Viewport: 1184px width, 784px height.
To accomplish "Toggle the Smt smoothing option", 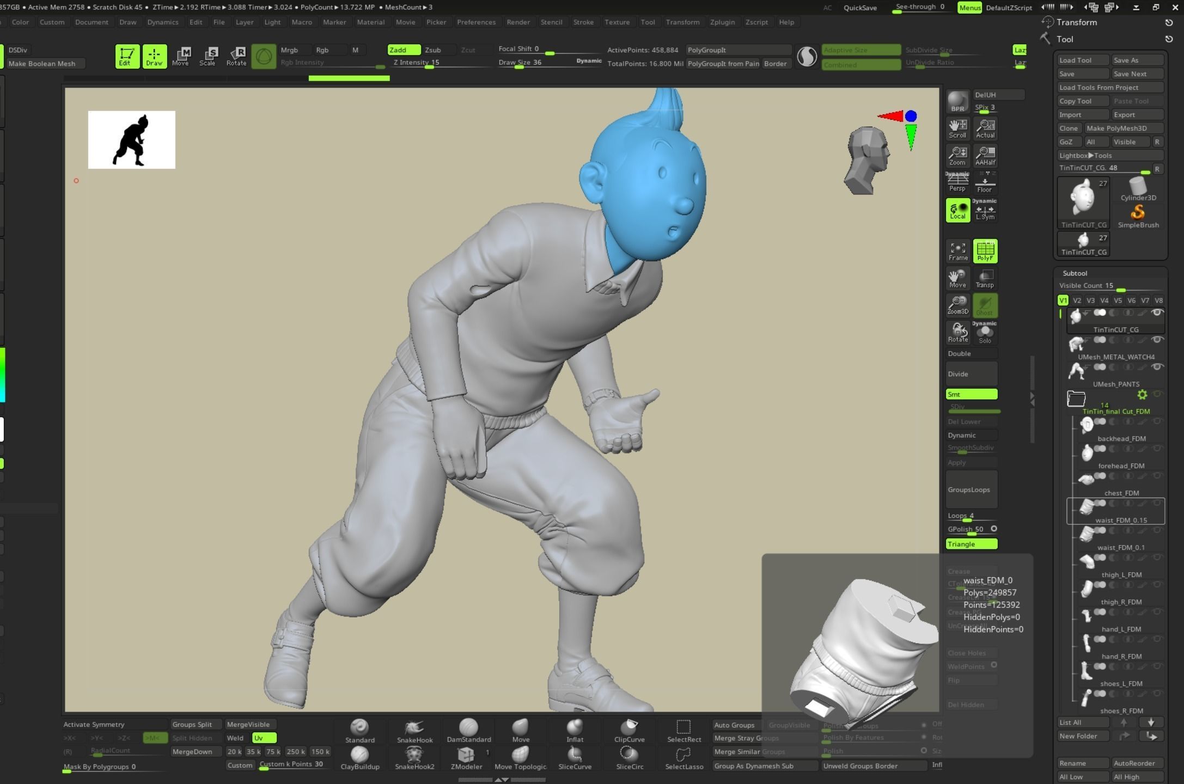I will (x=971, y=394).
